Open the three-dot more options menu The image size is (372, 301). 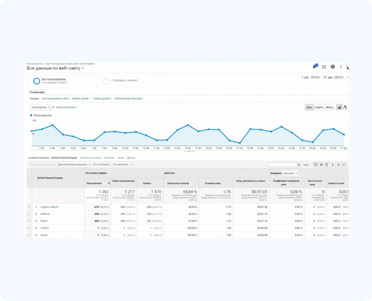tap(341, 67)
